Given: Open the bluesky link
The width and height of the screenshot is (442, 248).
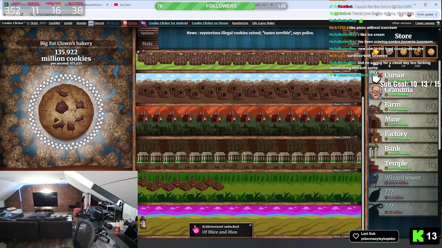Looking at the screenshot, I should coord(81,23).
